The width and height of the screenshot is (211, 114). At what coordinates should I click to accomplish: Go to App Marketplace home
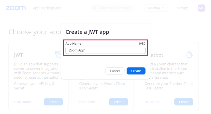(x=47, y=8)
